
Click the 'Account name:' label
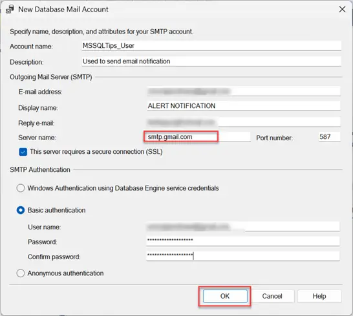coord(31,47)
